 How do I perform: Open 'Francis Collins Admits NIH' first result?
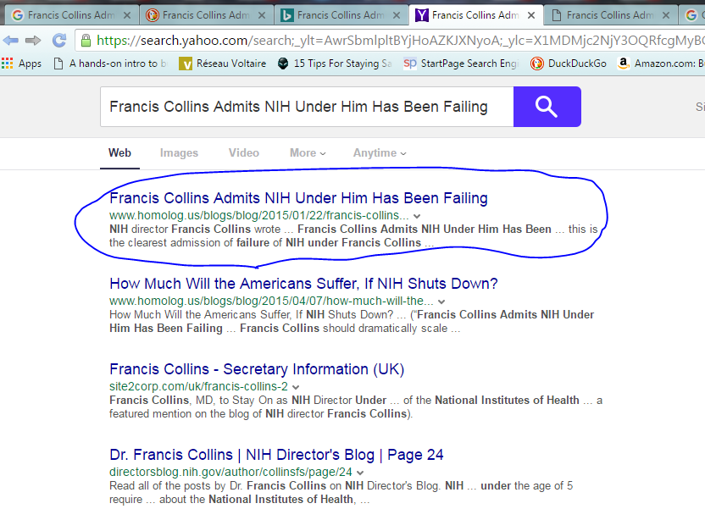(298, 198)
